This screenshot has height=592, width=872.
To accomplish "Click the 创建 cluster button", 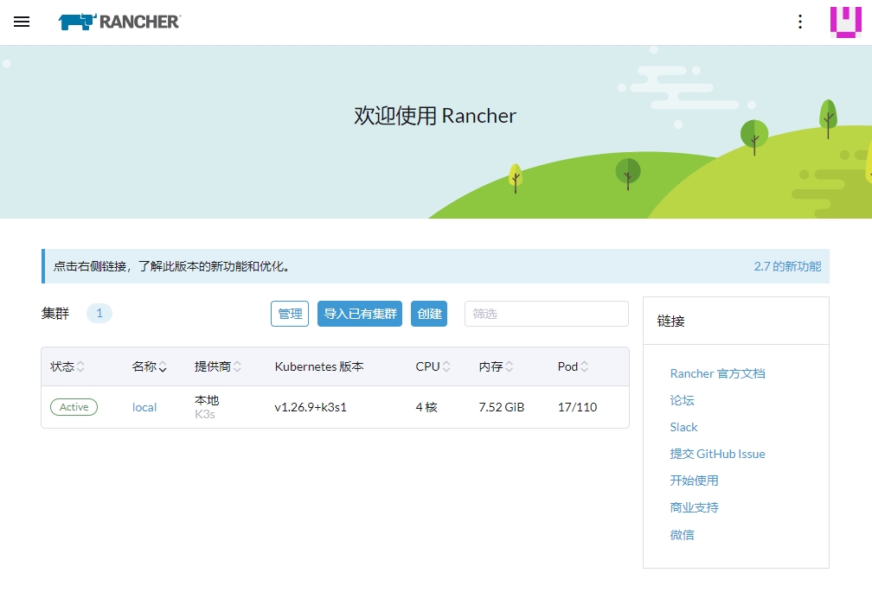I will [x=429, y=314].
